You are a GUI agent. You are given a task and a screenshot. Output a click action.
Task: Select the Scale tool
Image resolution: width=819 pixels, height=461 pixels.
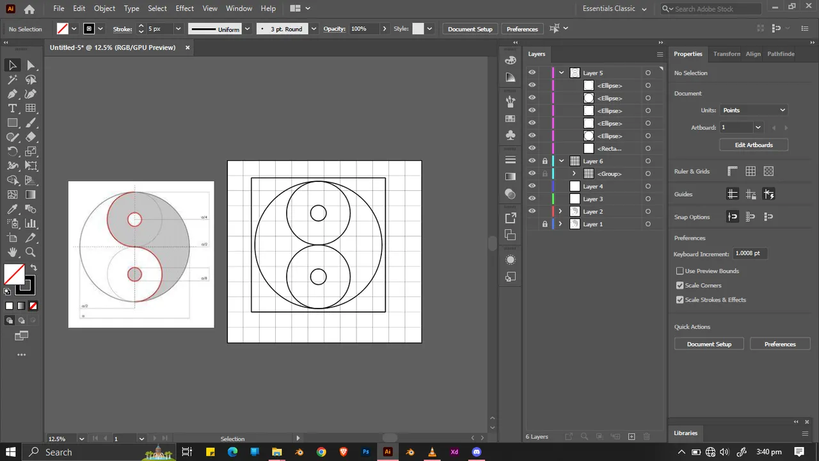[31, 152]
